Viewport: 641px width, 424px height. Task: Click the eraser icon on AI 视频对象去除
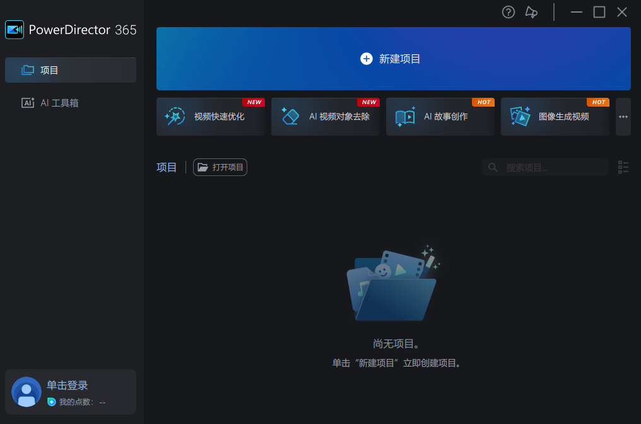tap(290, 116)
